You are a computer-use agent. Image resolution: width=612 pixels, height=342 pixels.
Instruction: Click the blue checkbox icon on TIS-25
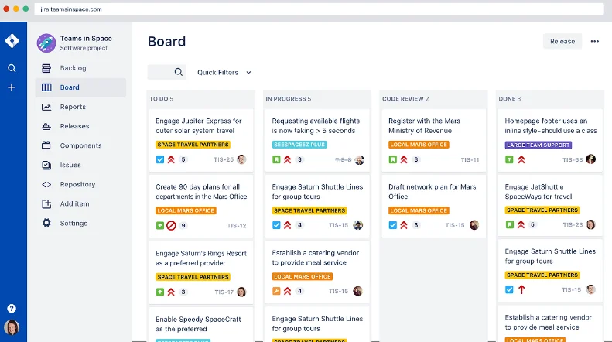pyautogui.click(x=160, y=159)
